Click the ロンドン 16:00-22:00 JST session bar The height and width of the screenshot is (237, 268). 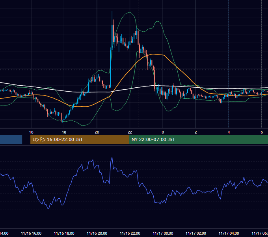pos(80,139)
